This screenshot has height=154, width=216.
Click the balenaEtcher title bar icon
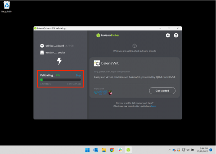pos(35,28)
